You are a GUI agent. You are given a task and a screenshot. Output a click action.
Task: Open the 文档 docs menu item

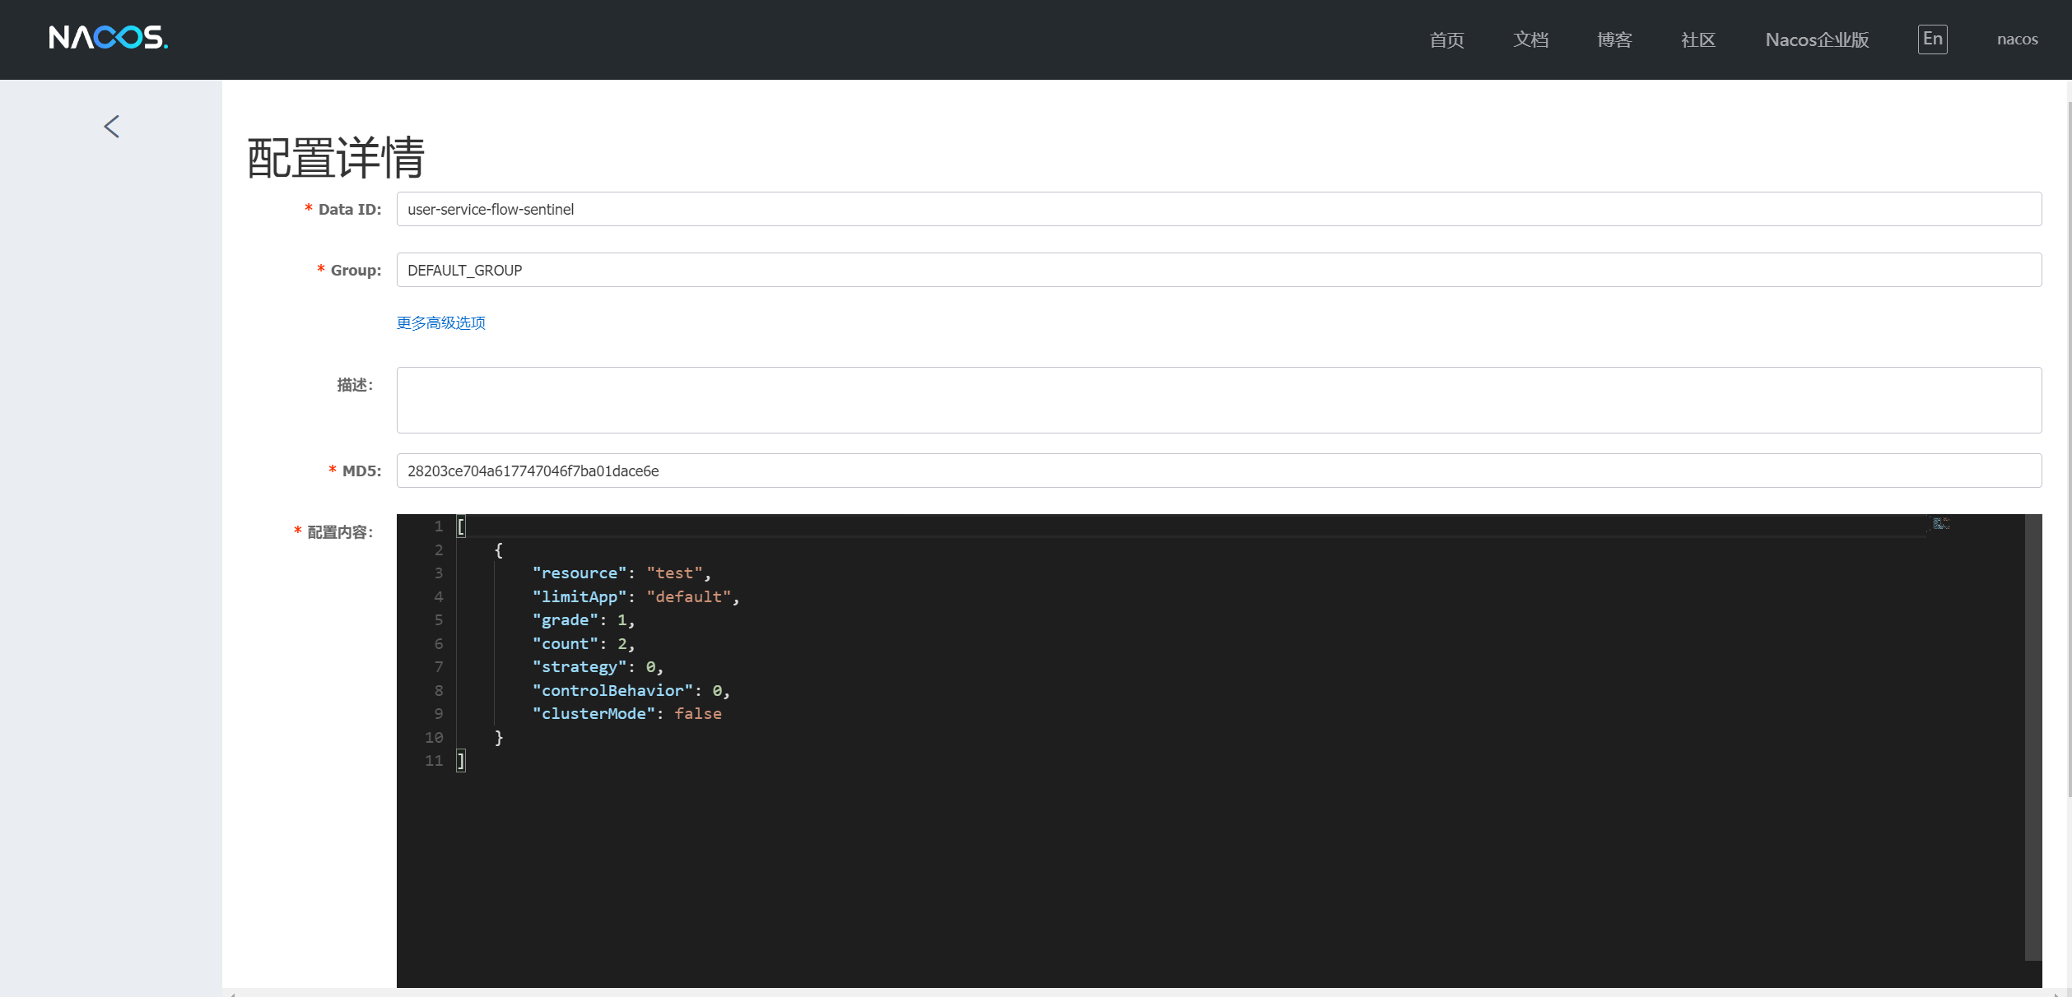click(x=1530, y=39)
